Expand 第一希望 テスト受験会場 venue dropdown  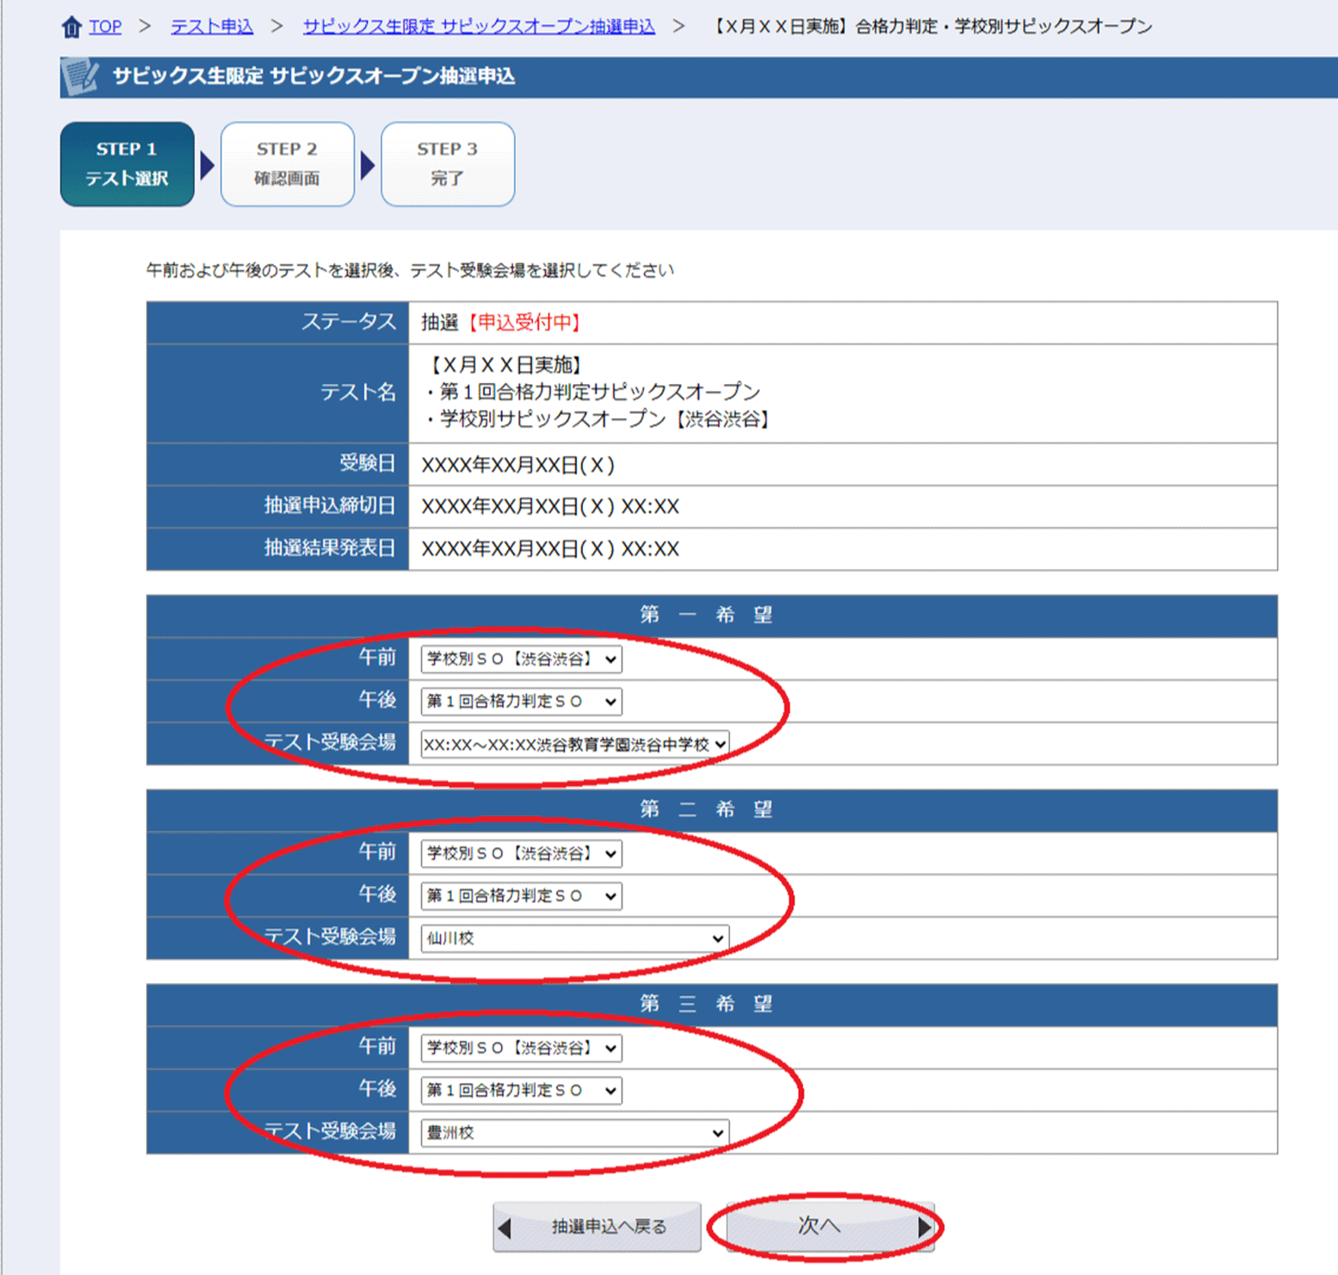point(574,744)
